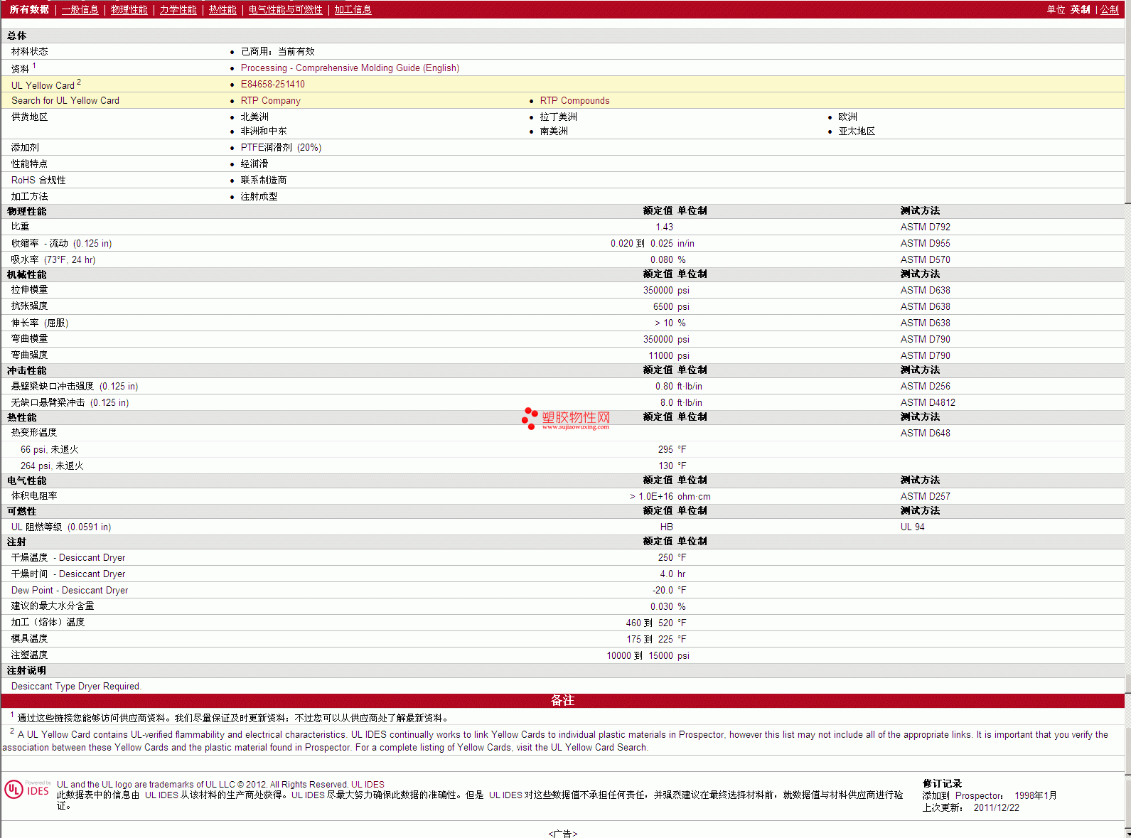Click the 上次更新 date 2011/12/22

point(996,807)
